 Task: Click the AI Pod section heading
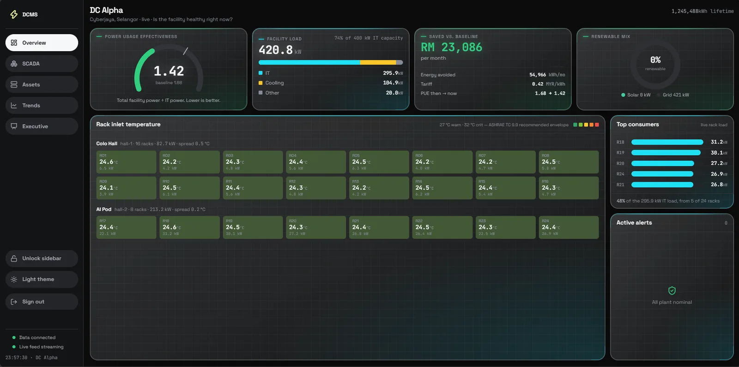[x=103, y=210]
